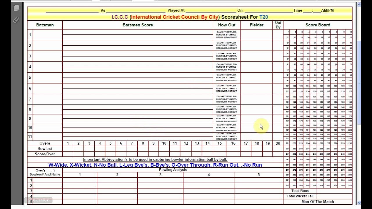The image size is (372, 209).
Task: Click batsman row number 11
Action: point(30,136)
